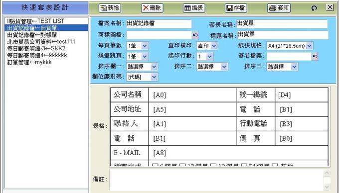Open the 起印行數 dropdown

[205, 57]
